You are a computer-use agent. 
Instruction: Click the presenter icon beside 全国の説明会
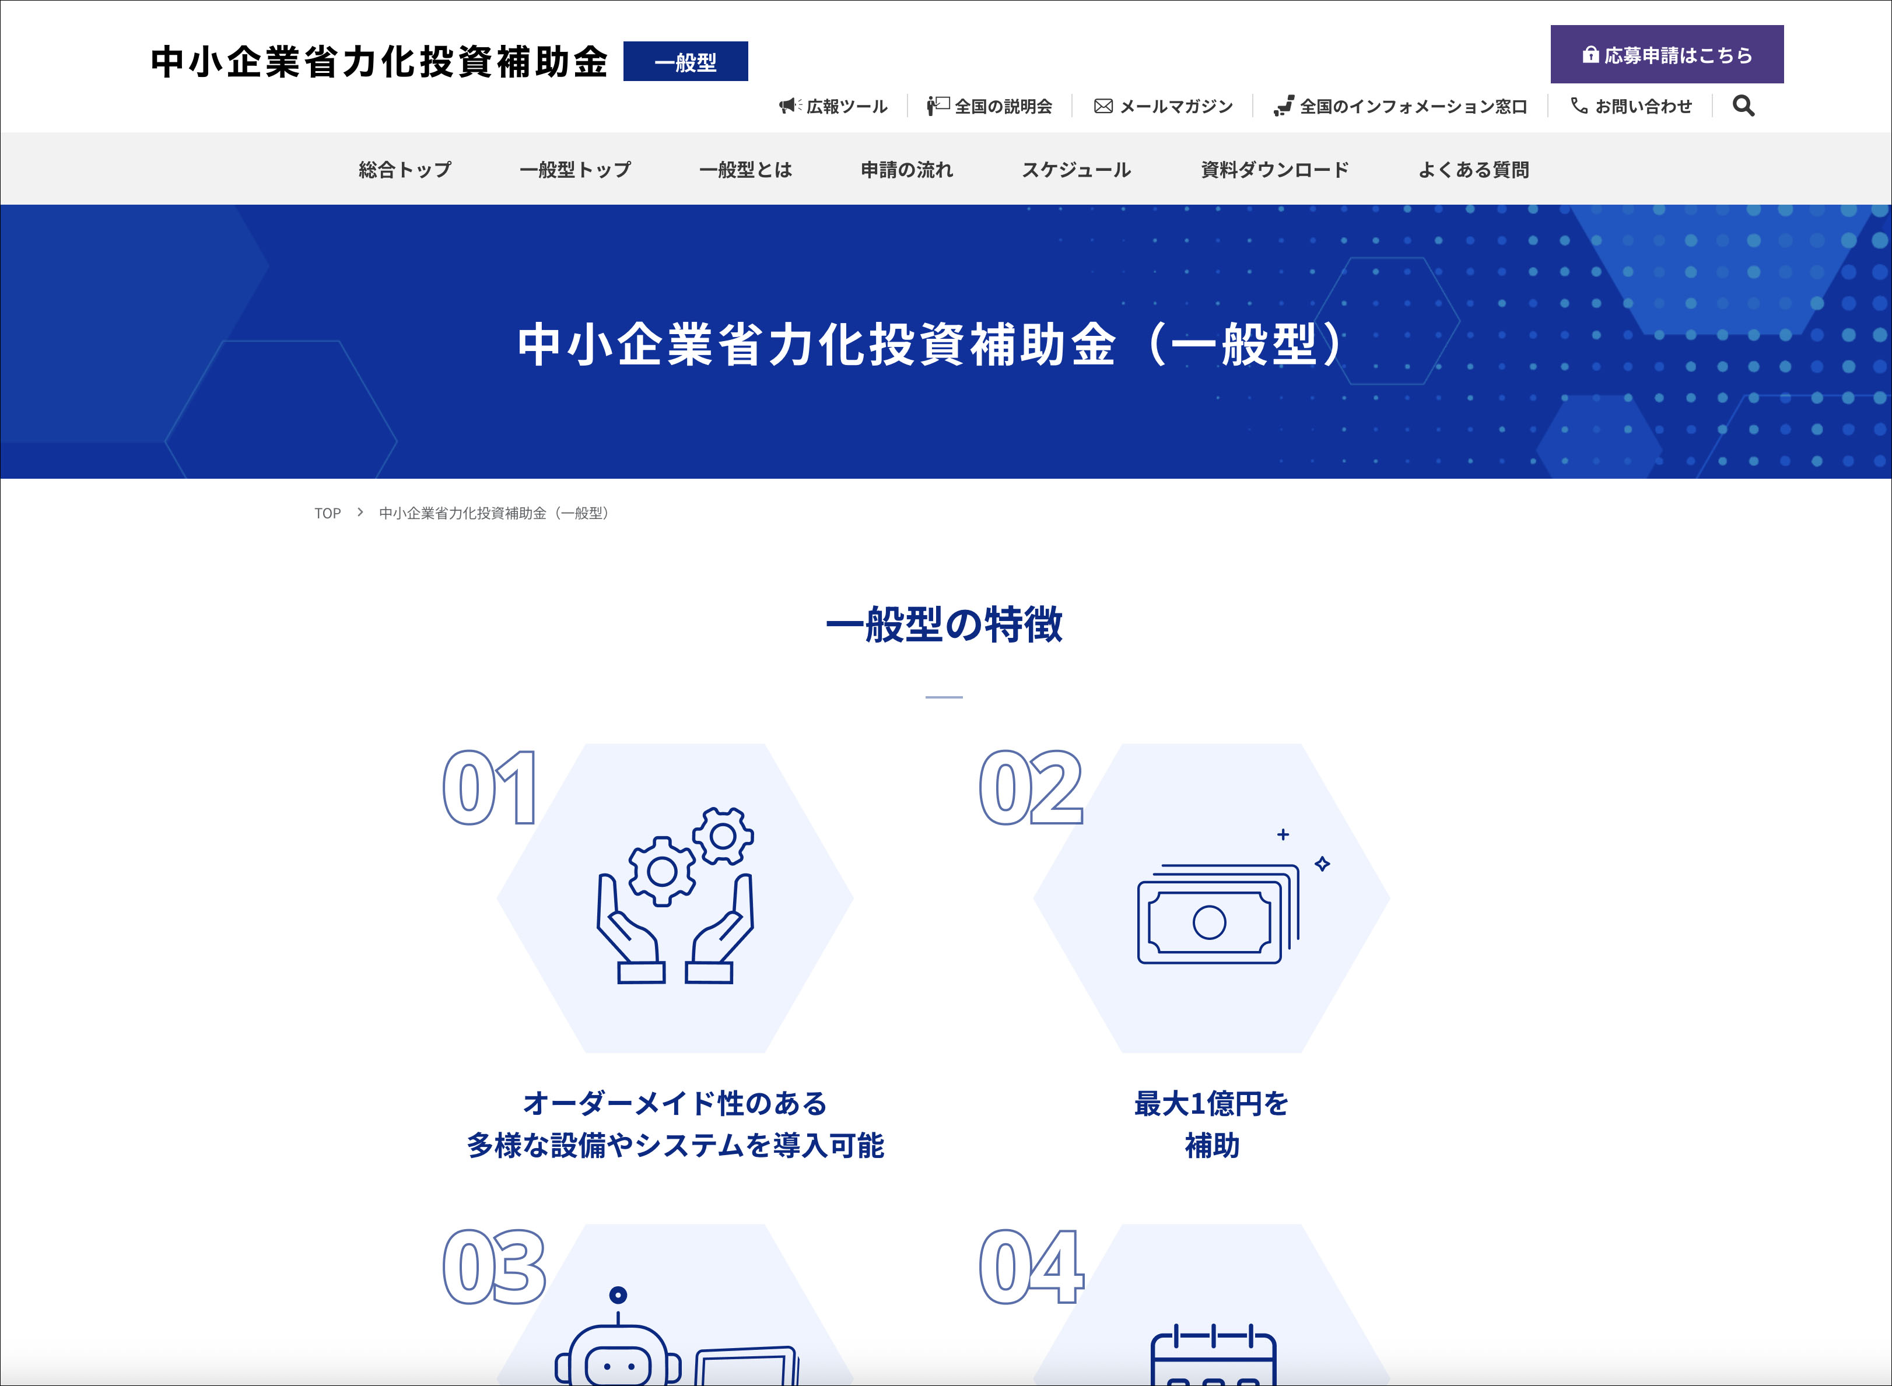pyautogui.click(x=938, y=106)
